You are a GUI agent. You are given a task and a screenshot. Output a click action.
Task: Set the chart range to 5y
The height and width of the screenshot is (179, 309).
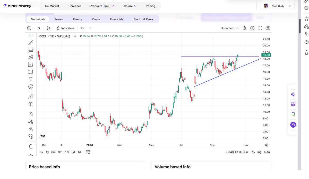tap(41, 152)
